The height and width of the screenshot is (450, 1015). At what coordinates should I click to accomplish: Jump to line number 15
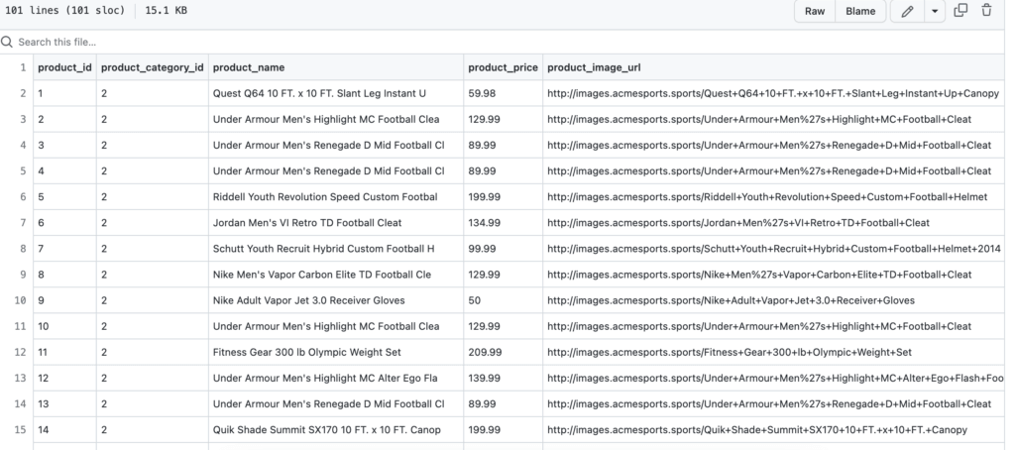click(20, 428)
